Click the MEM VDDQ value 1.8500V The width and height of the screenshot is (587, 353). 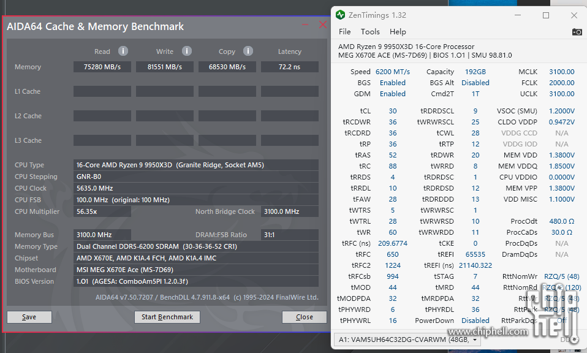561,166
